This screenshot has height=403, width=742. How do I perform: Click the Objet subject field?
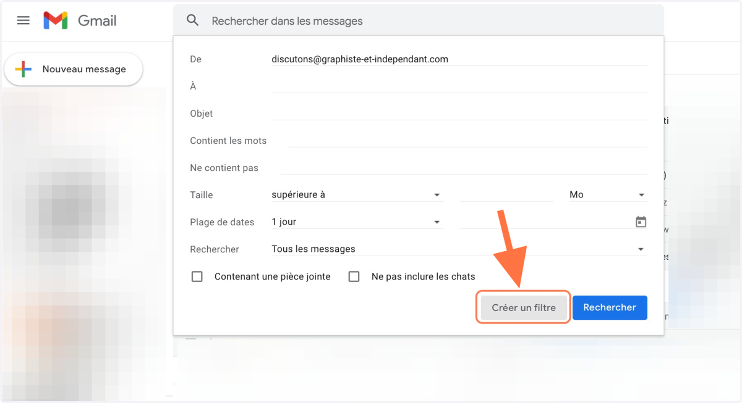coord(459,114)
